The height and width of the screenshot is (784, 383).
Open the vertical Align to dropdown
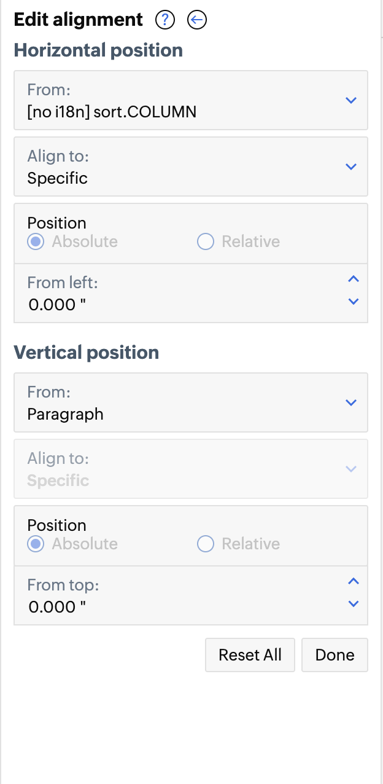(x=190, y=469)
